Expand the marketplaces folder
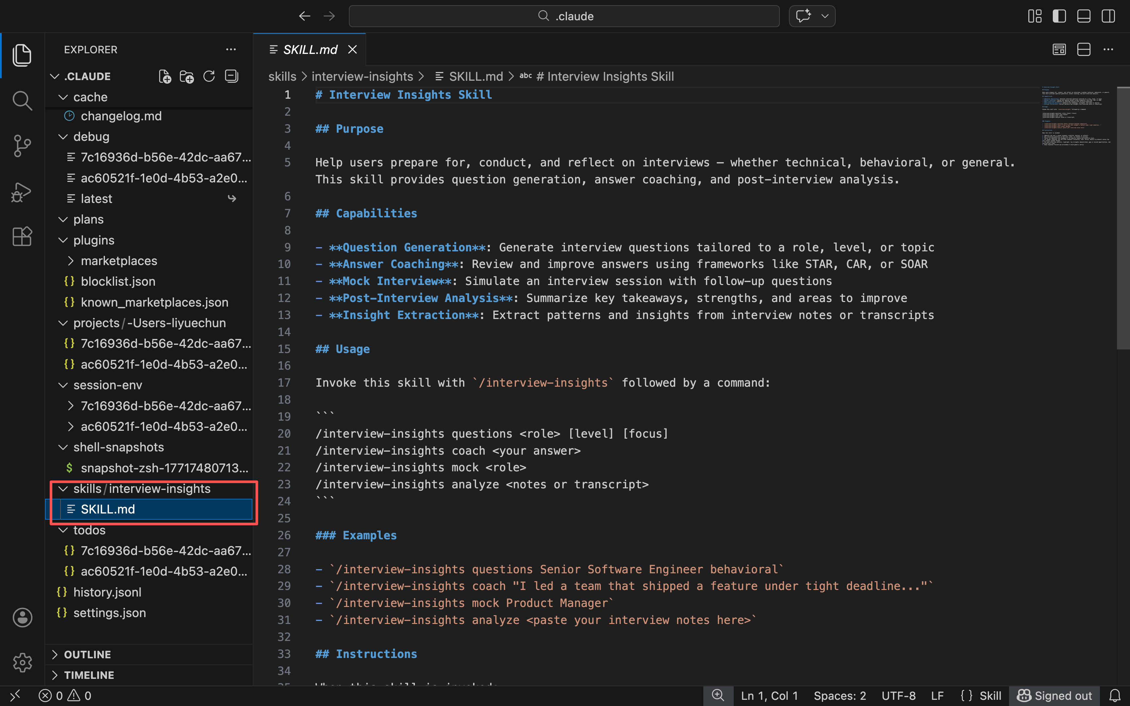This screenshot has width=1130, height=706. [x=119, y=261]
